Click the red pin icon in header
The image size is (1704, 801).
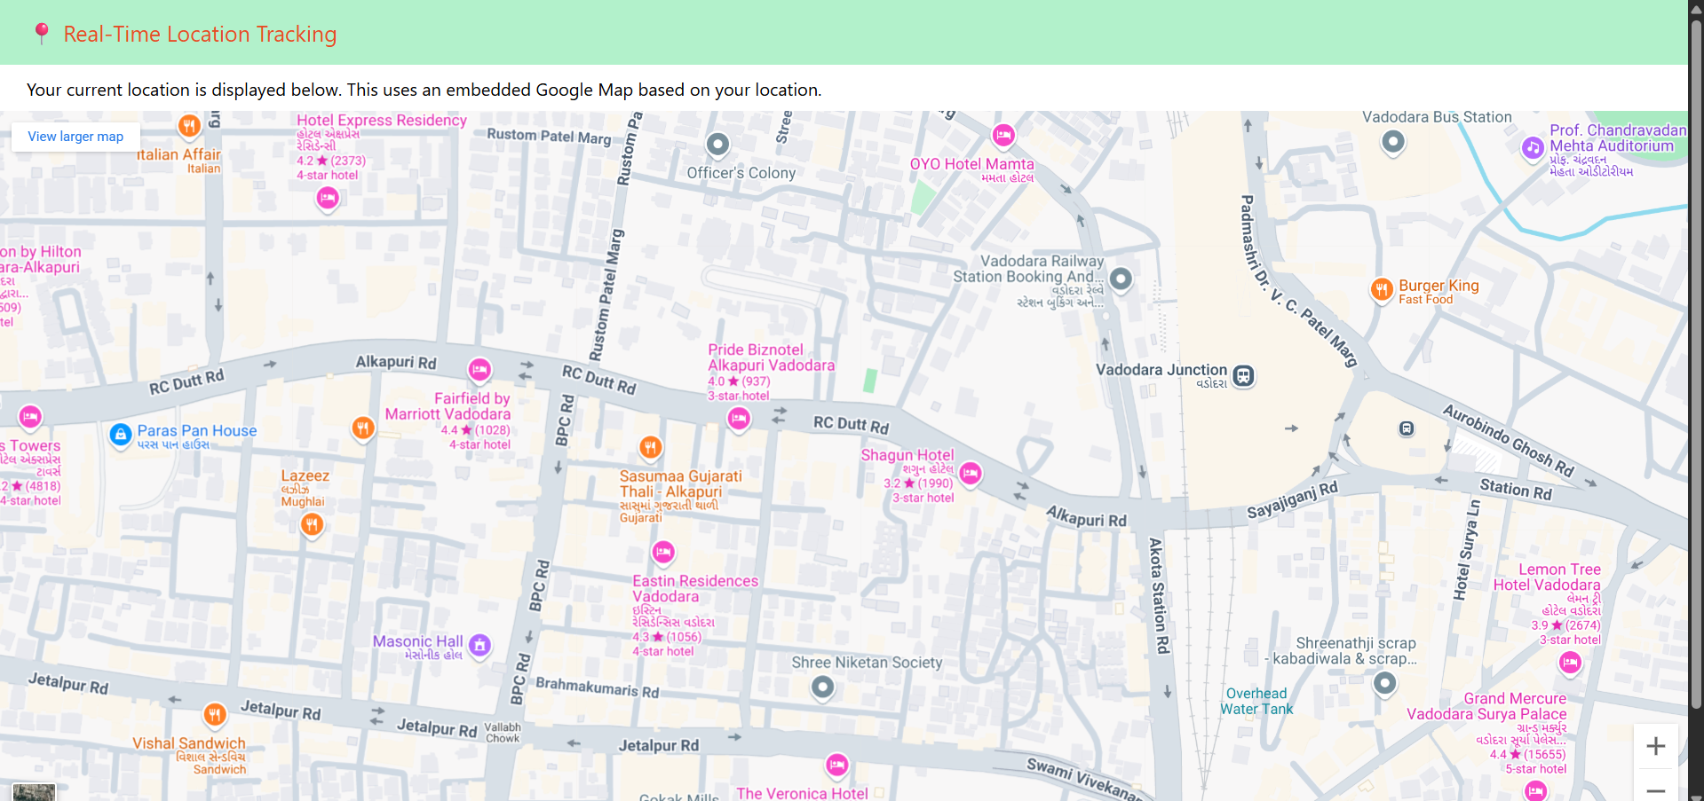point(41,34)
